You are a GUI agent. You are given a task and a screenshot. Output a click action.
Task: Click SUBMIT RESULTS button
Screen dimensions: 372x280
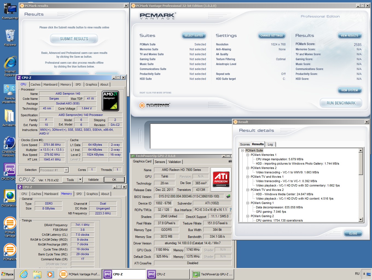click(74, 39)
